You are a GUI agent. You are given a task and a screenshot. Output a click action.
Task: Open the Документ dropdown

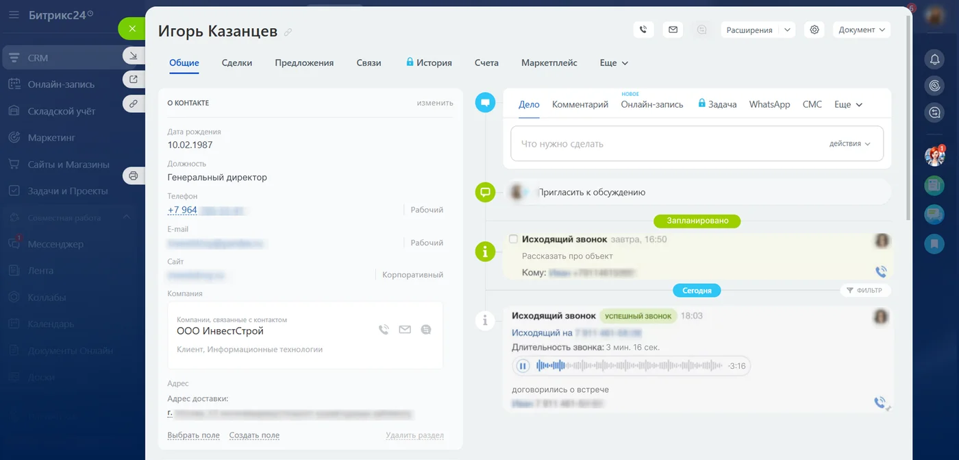(x=862, y=29)
